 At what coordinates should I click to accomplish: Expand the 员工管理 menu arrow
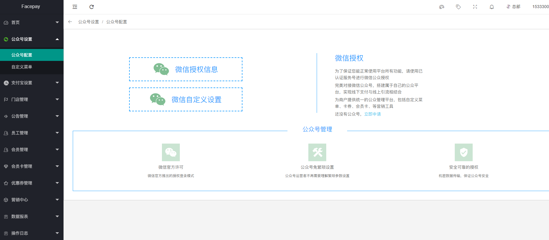57,133
